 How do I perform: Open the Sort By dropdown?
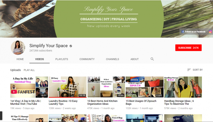(195, 70)
